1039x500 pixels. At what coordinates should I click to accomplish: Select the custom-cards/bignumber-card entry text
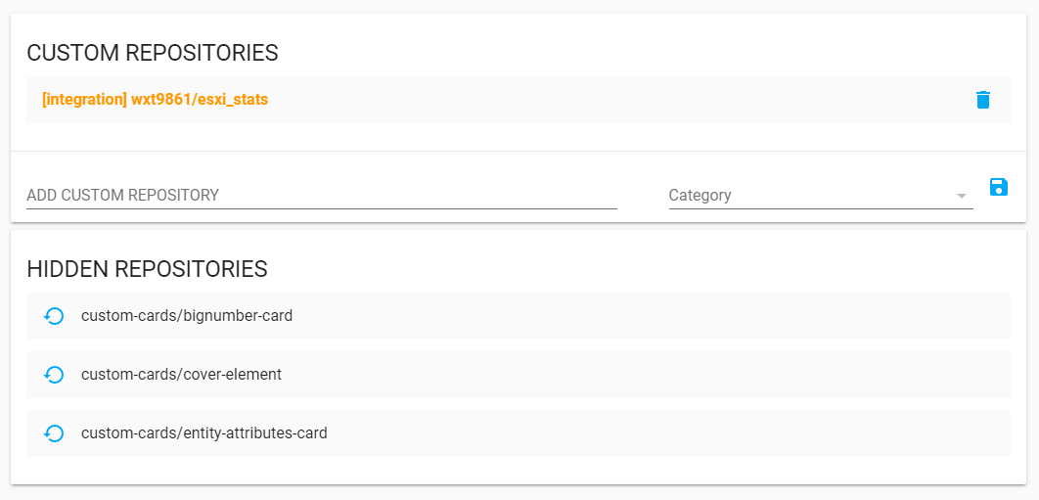(187, 316)
